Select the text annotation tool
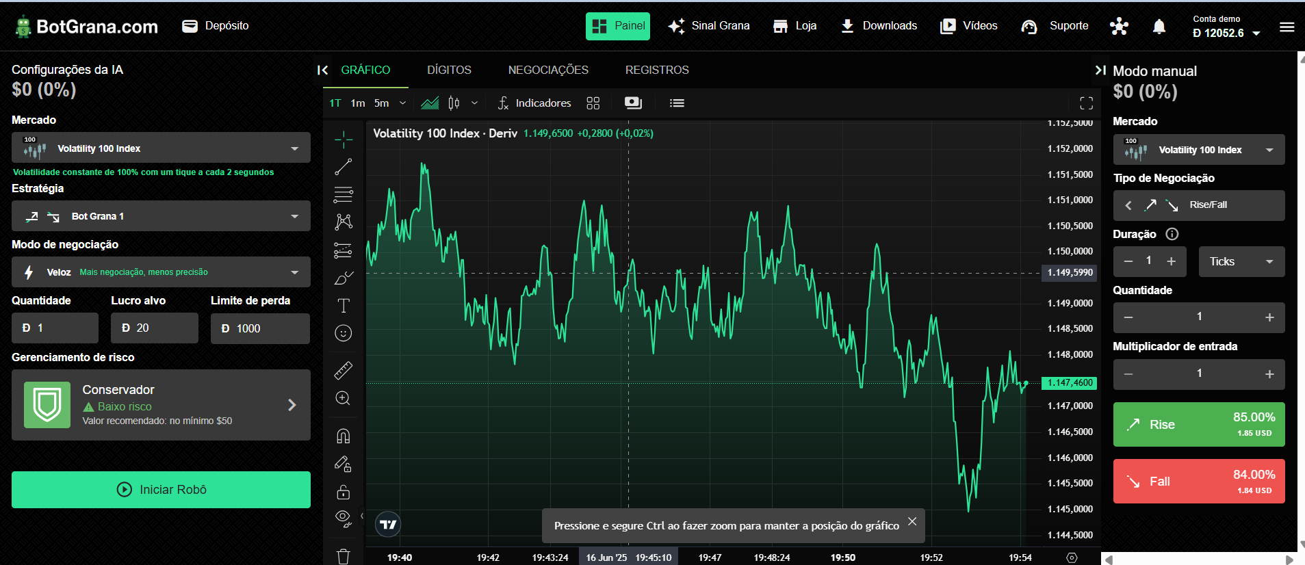Image resolution: width=1305 pixels, height=565 pixels. [x=344, y=306]
